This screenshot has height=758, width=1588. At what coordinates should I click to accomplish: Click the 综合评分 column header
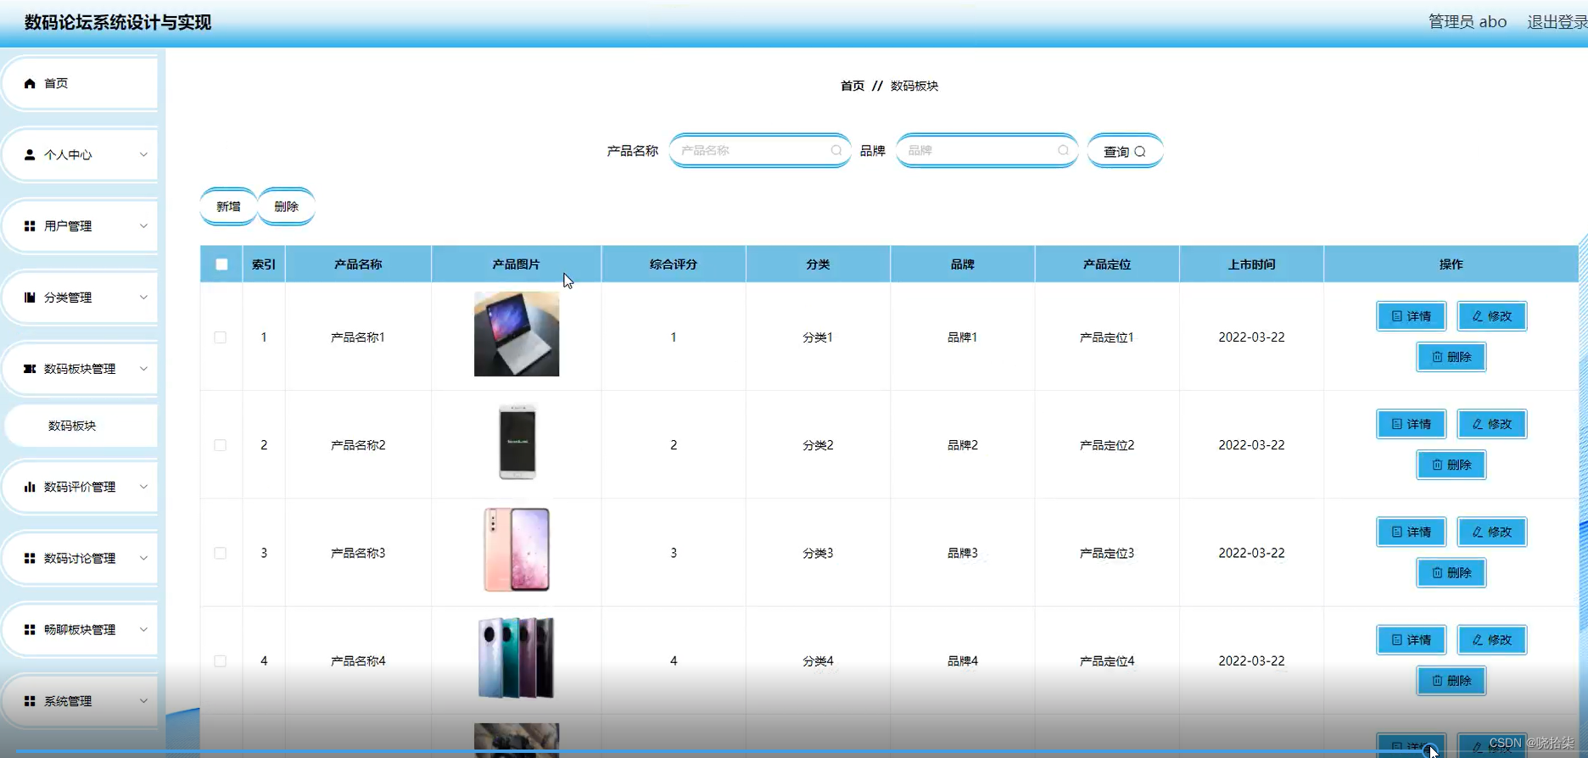pyautogui.click(x=674, y=265)
